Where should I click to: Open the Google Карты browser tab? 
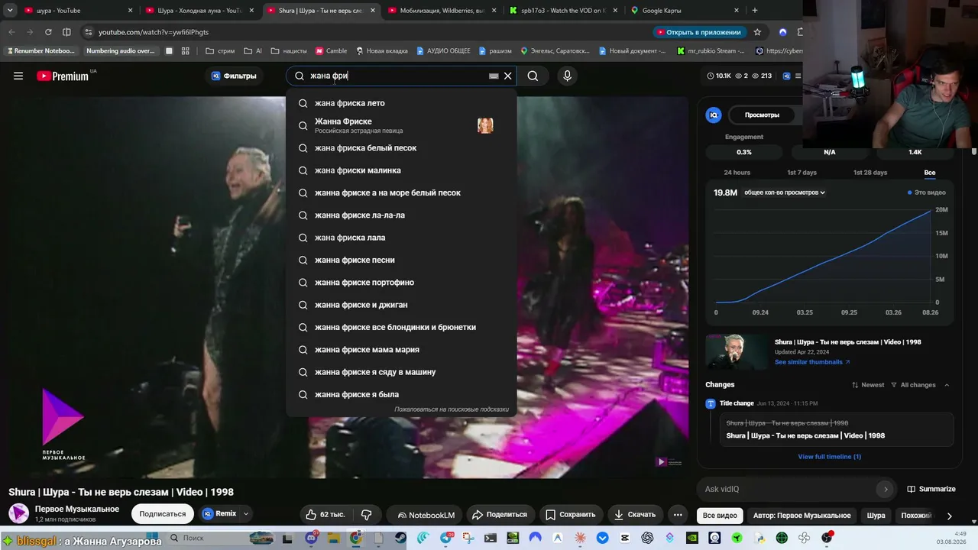pyautogui.click(x=685, y=11)
